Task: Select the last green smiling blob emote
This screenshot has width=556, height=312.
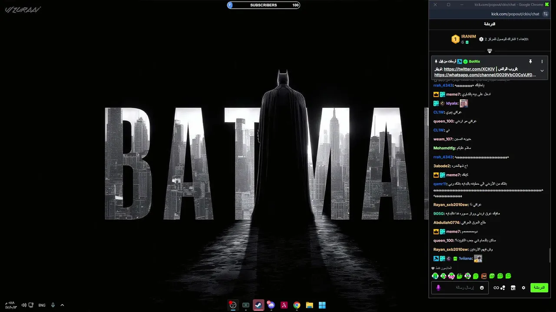Action: coord(508,276)
